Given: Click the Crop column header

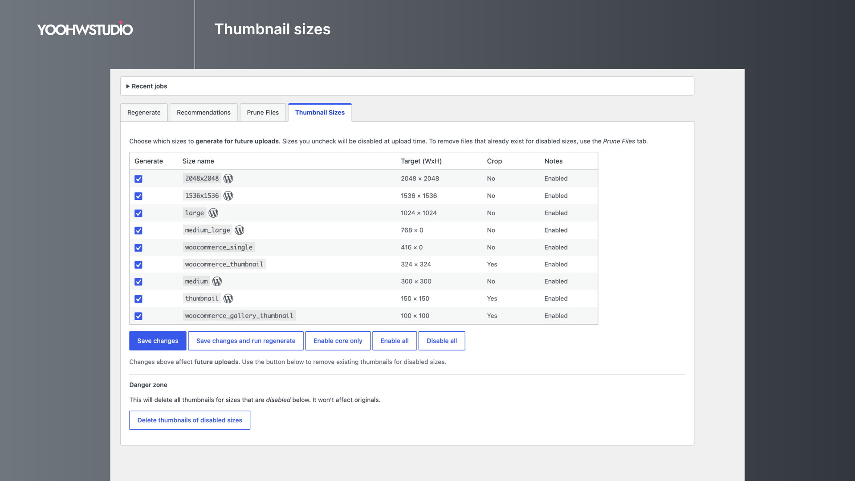Looking at the screenshot, I should 494,161.
